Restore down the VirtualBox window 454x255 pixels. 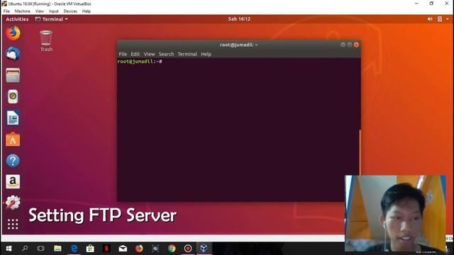click(431, 4)
